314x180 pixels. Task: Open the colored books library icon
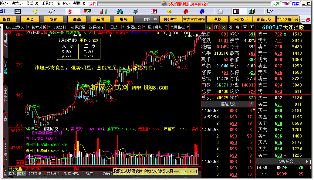(x=252, y=12)
